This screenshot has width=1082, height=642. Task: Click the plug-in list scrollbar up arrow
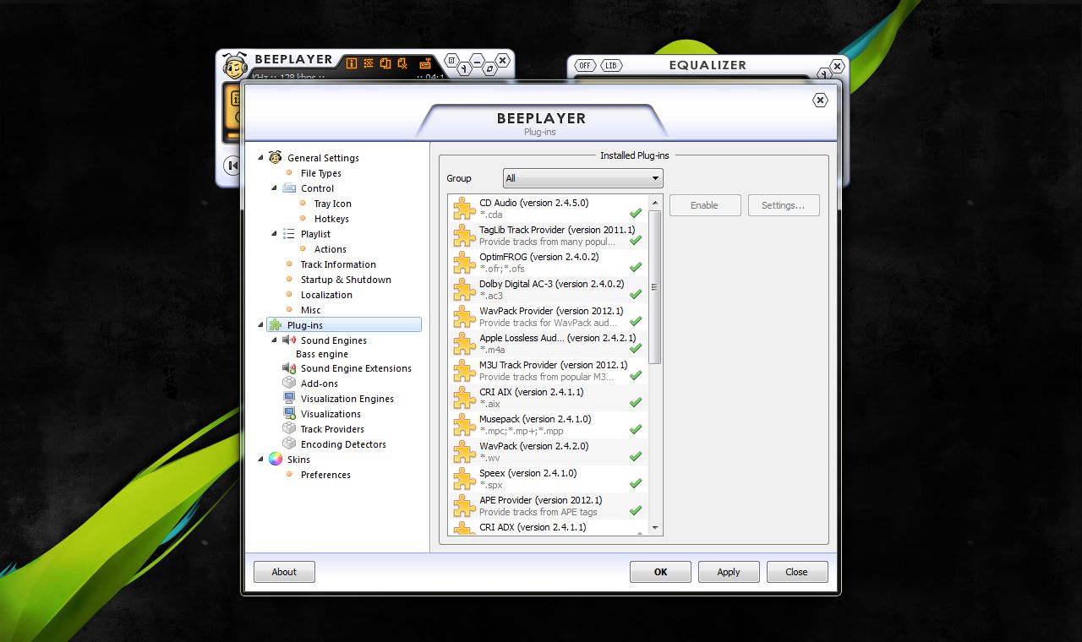[x=654, y=202]
